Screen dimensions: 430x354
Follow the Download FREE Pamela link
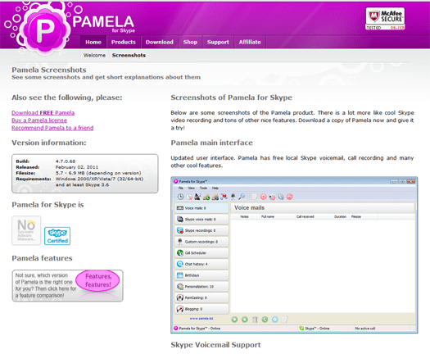click(x=43, y=113)
